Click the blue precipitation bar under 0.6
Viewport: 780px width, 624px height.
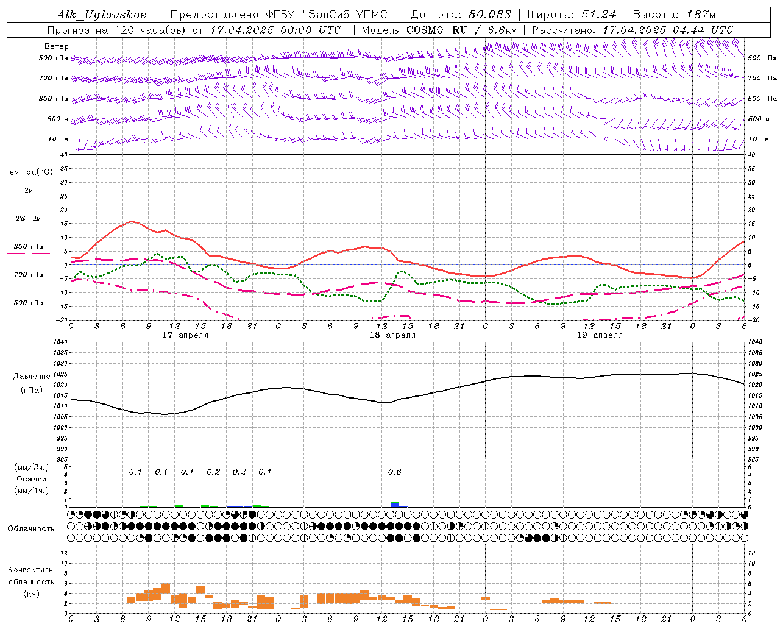[395, 505]
